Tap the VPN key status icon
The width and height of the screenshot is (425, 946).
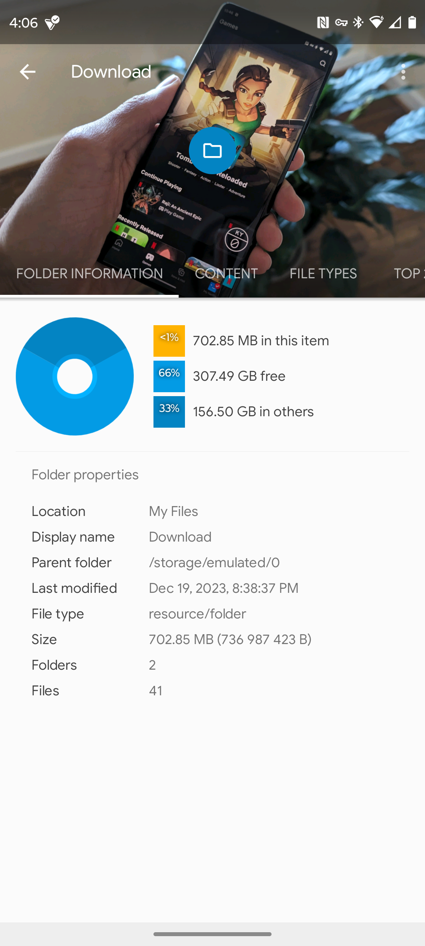pos(341,22)
